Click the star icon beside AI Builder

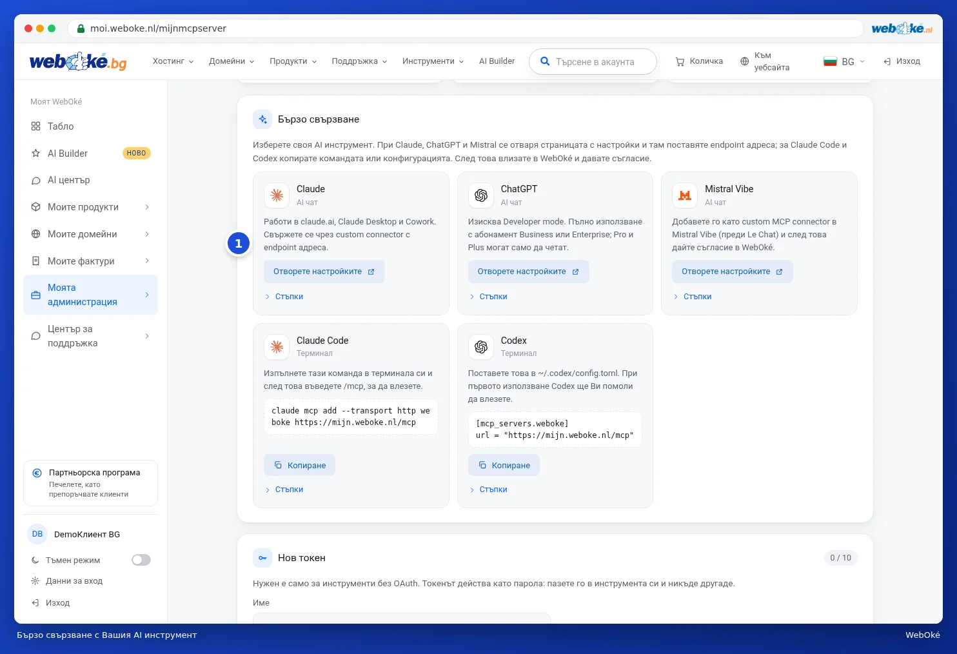36,154
